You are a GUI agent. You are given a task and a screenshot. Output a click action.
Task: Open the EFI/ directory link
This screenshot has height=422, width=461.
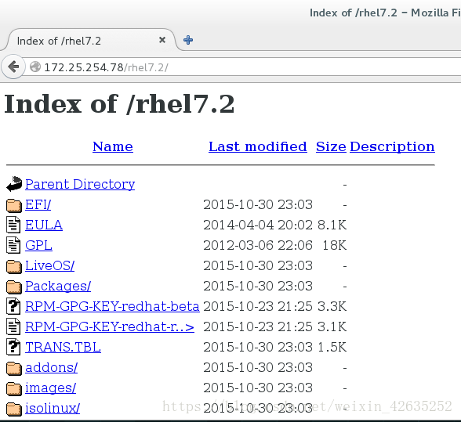38,204
